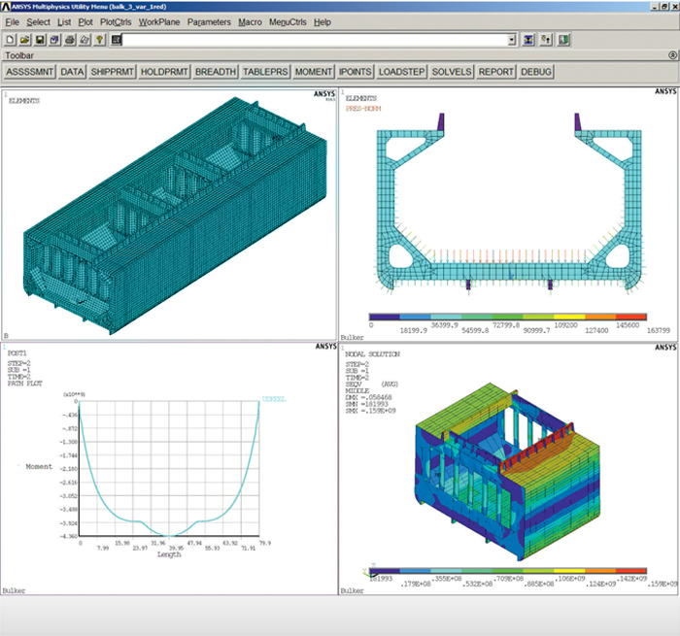The image size is (680, 636).
Task: Click inside the ANSYS command input field
Action: pos(316,40)
